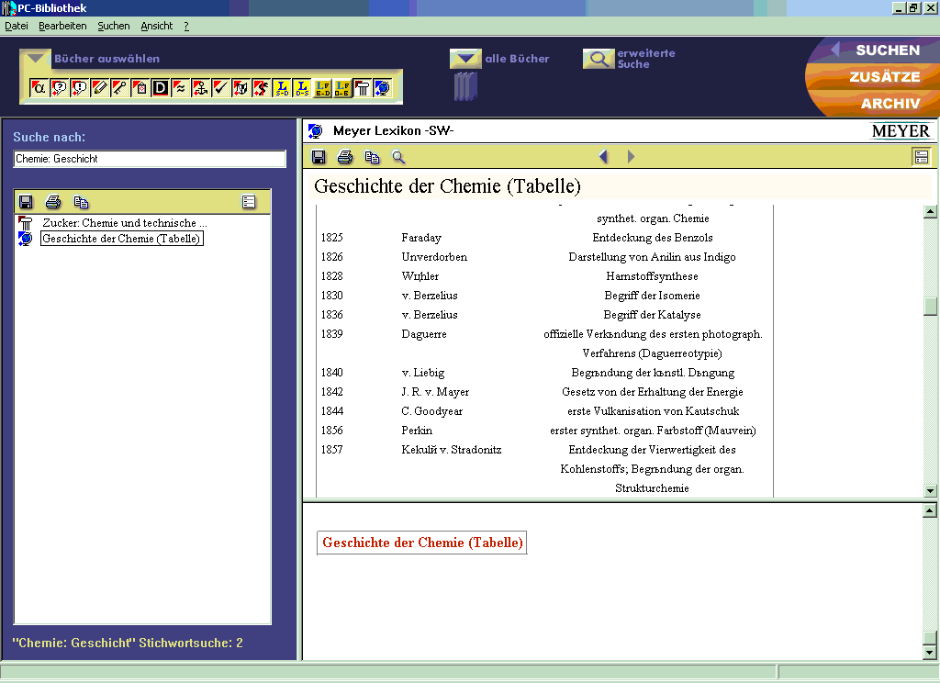This screenshot has width=940, height=683.
Task: Toggle the L D-S dictionary book
Action: pyautogui.click(x=302, y=88)
